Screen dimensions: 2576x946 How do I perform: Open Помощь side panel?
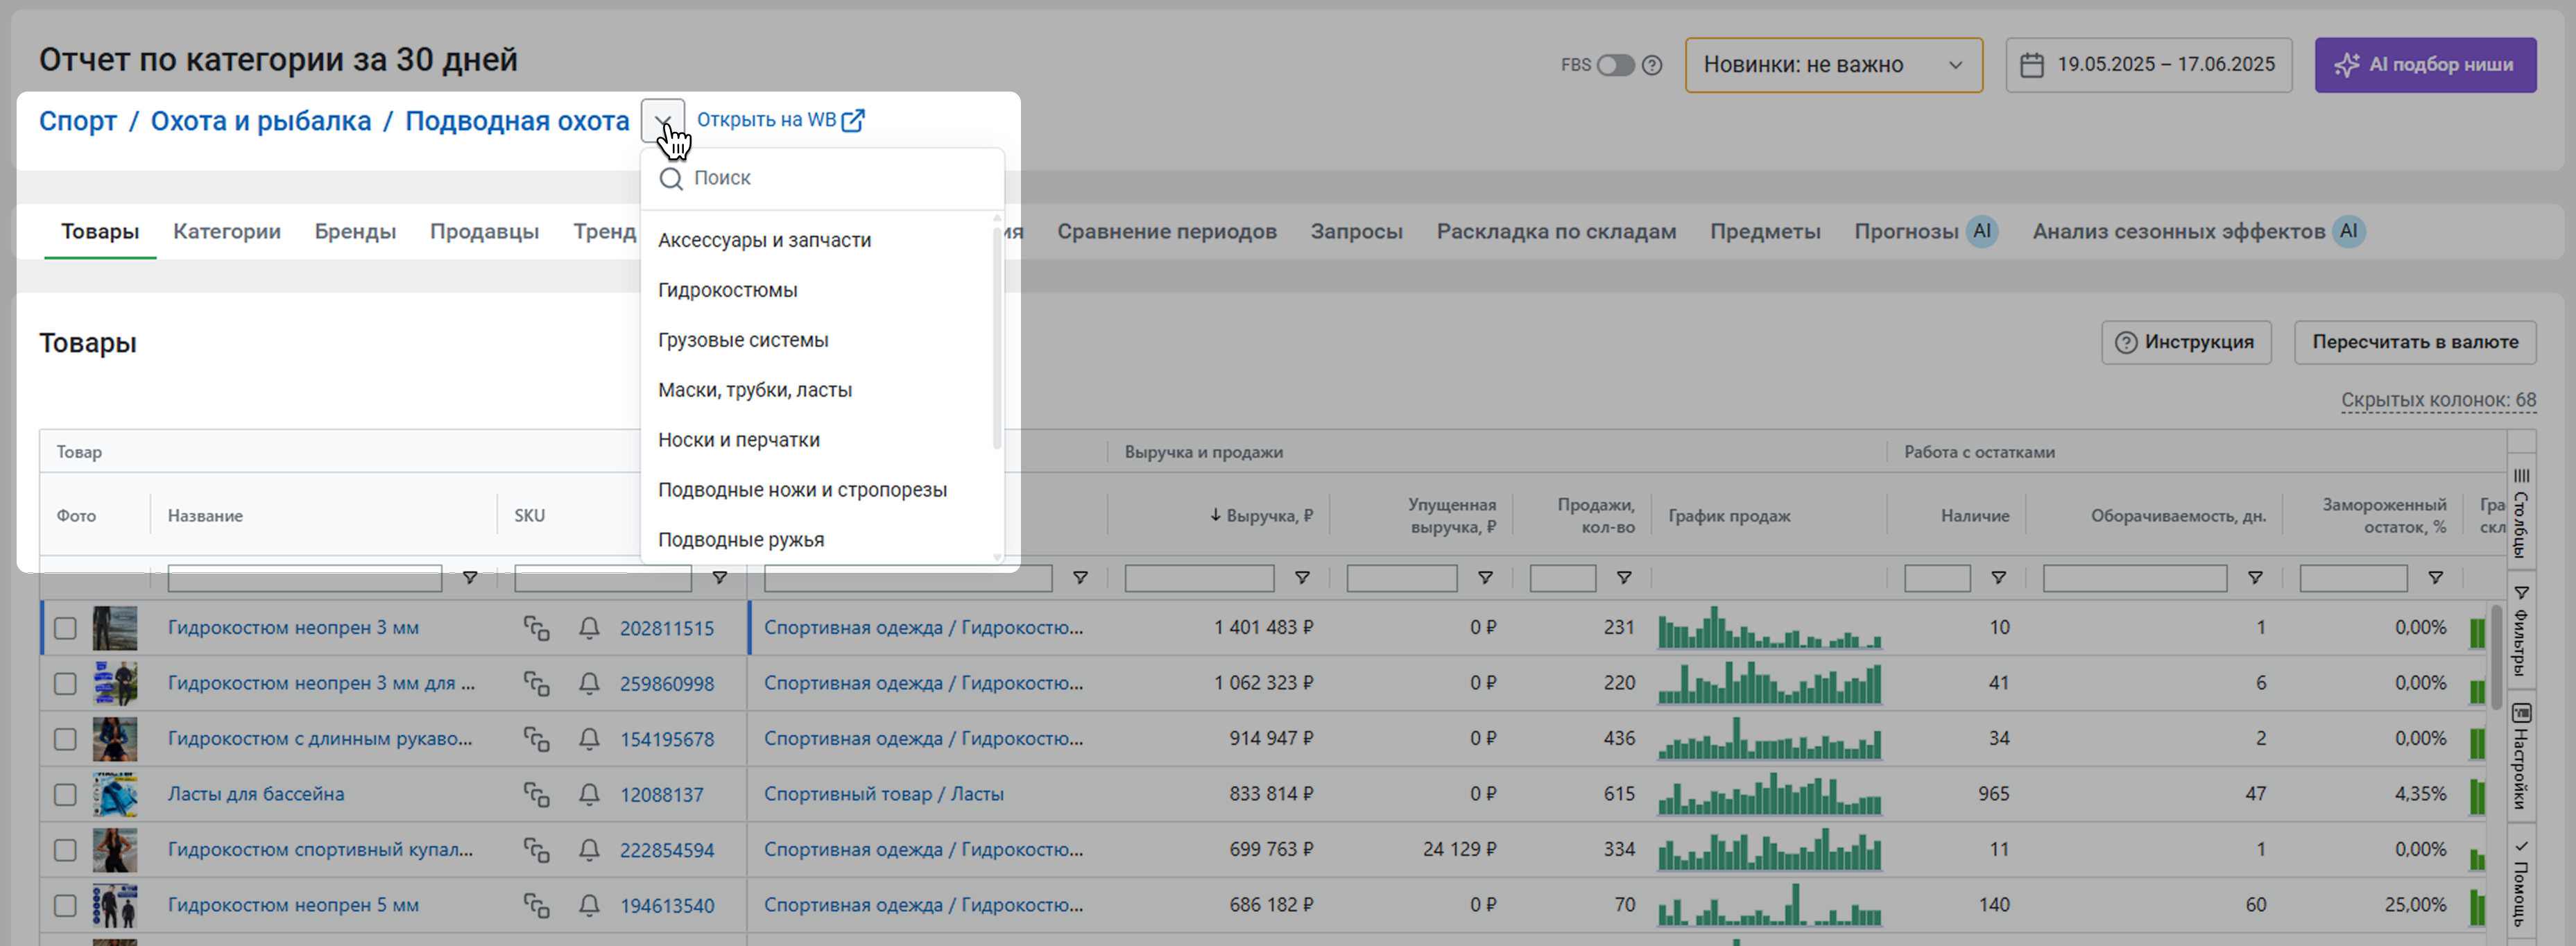click(x=2521, y=882)
